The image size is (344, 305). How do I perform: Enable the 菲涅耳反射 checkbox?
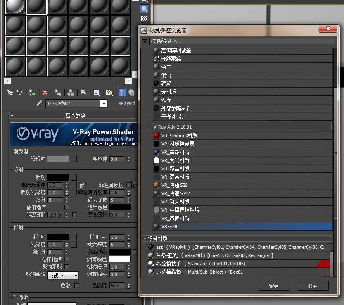[x=128, y=185]
